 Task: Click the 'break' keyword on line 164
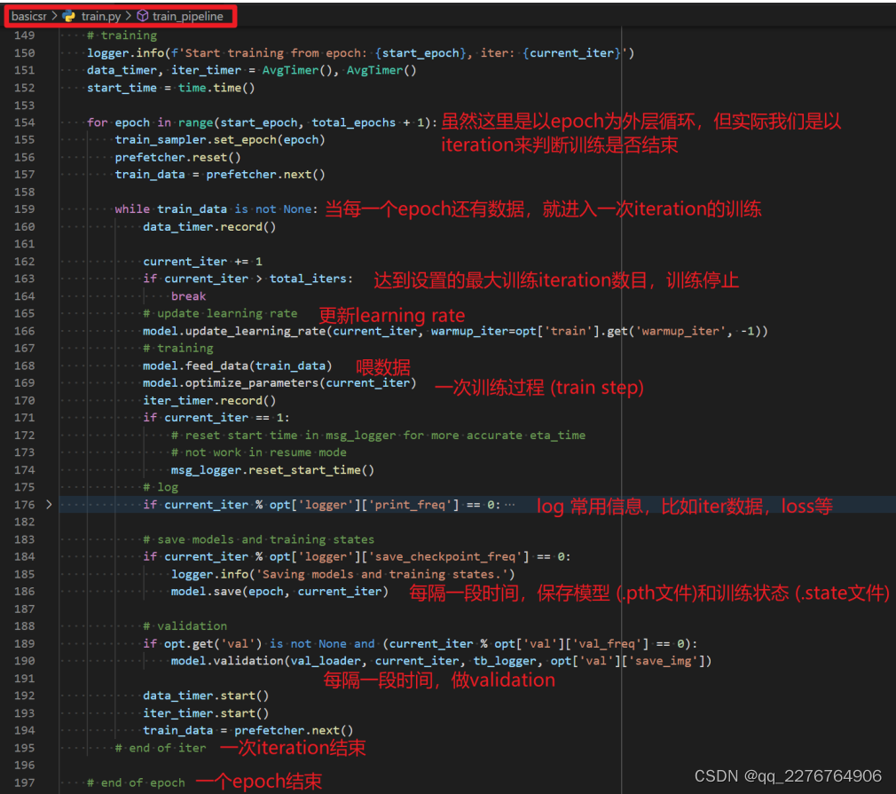[x=188, y=296]
